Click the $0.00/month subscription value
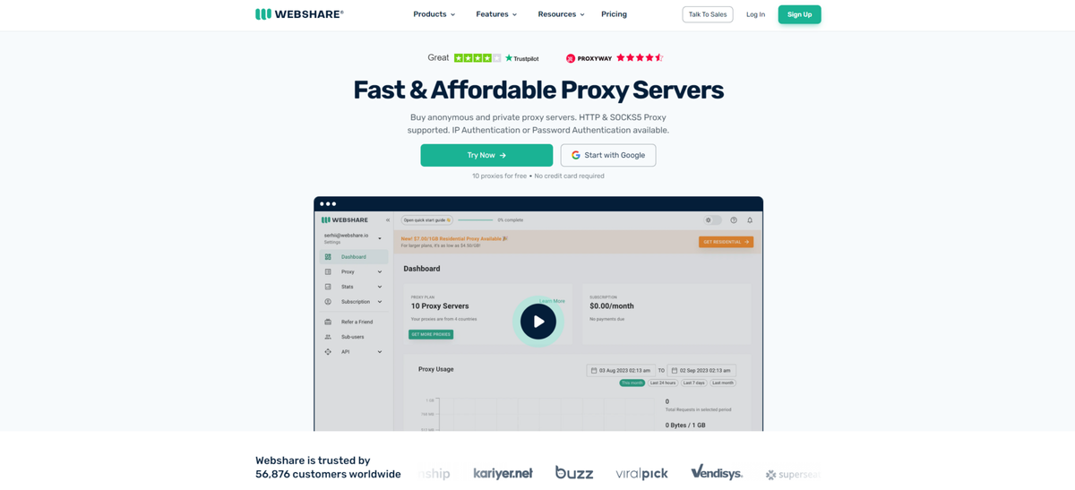This screenshot has width=1075, height=490. (612, 306)
